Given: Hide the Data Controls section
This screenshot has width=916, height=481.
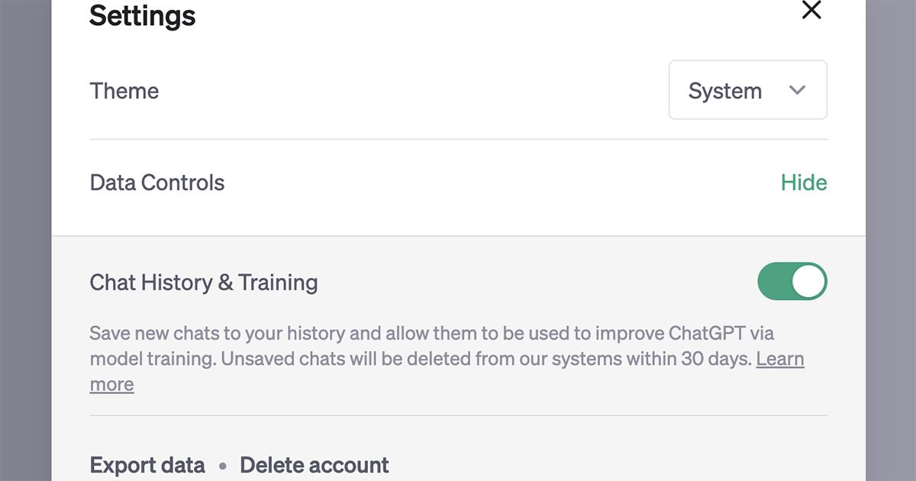Looking at the screenshot, I should [804, 182].
